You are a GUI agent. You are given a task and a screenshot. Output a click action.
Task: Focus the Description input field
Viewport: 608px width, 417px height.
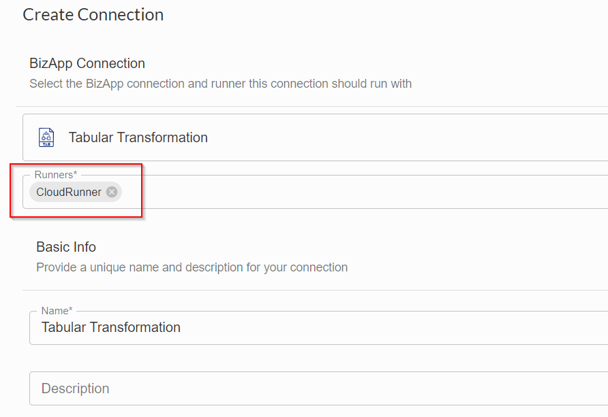click(319, 388)
